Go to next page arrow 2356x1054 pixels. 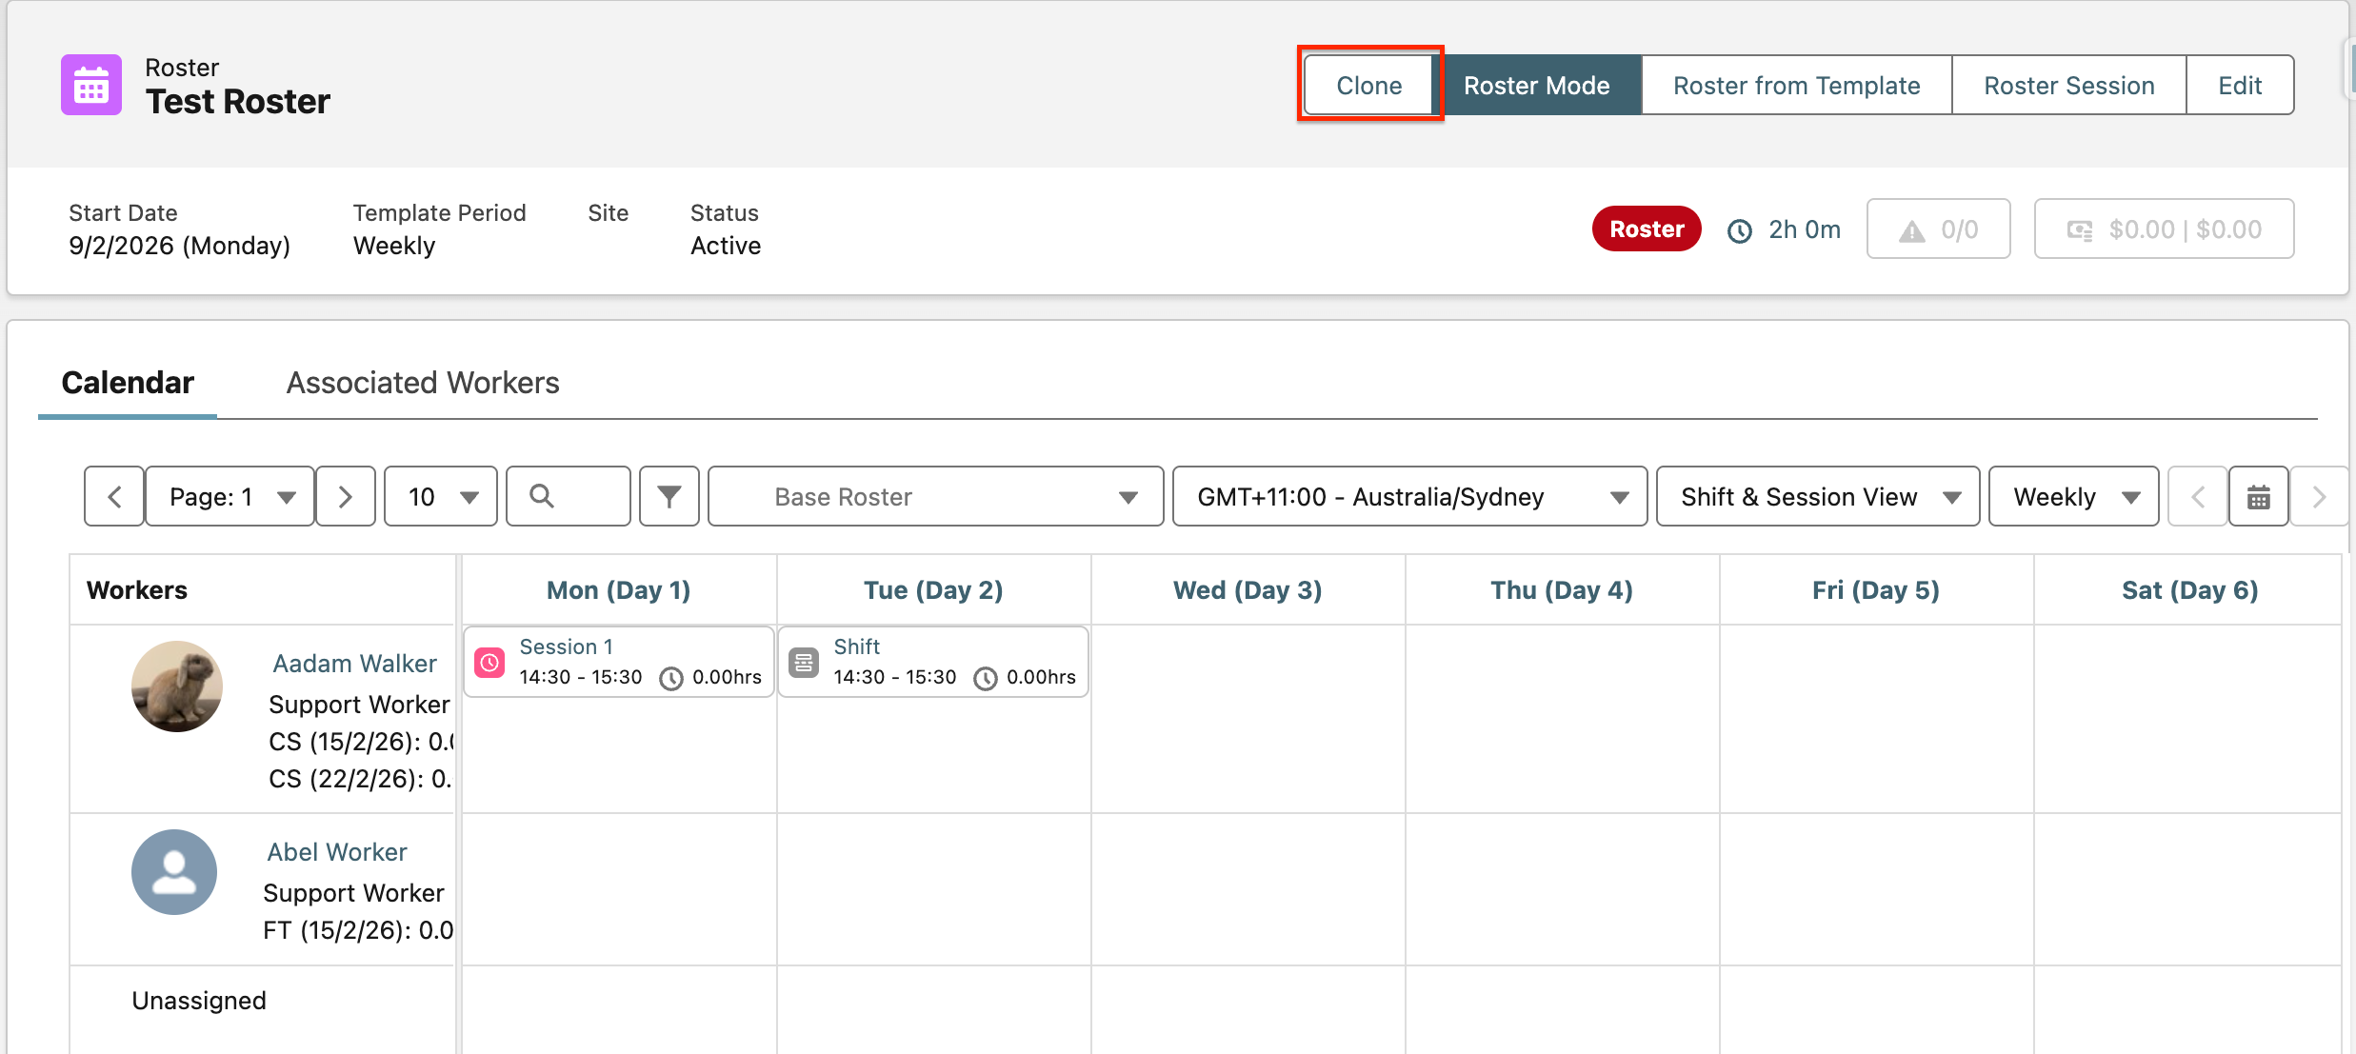point(346,496)
